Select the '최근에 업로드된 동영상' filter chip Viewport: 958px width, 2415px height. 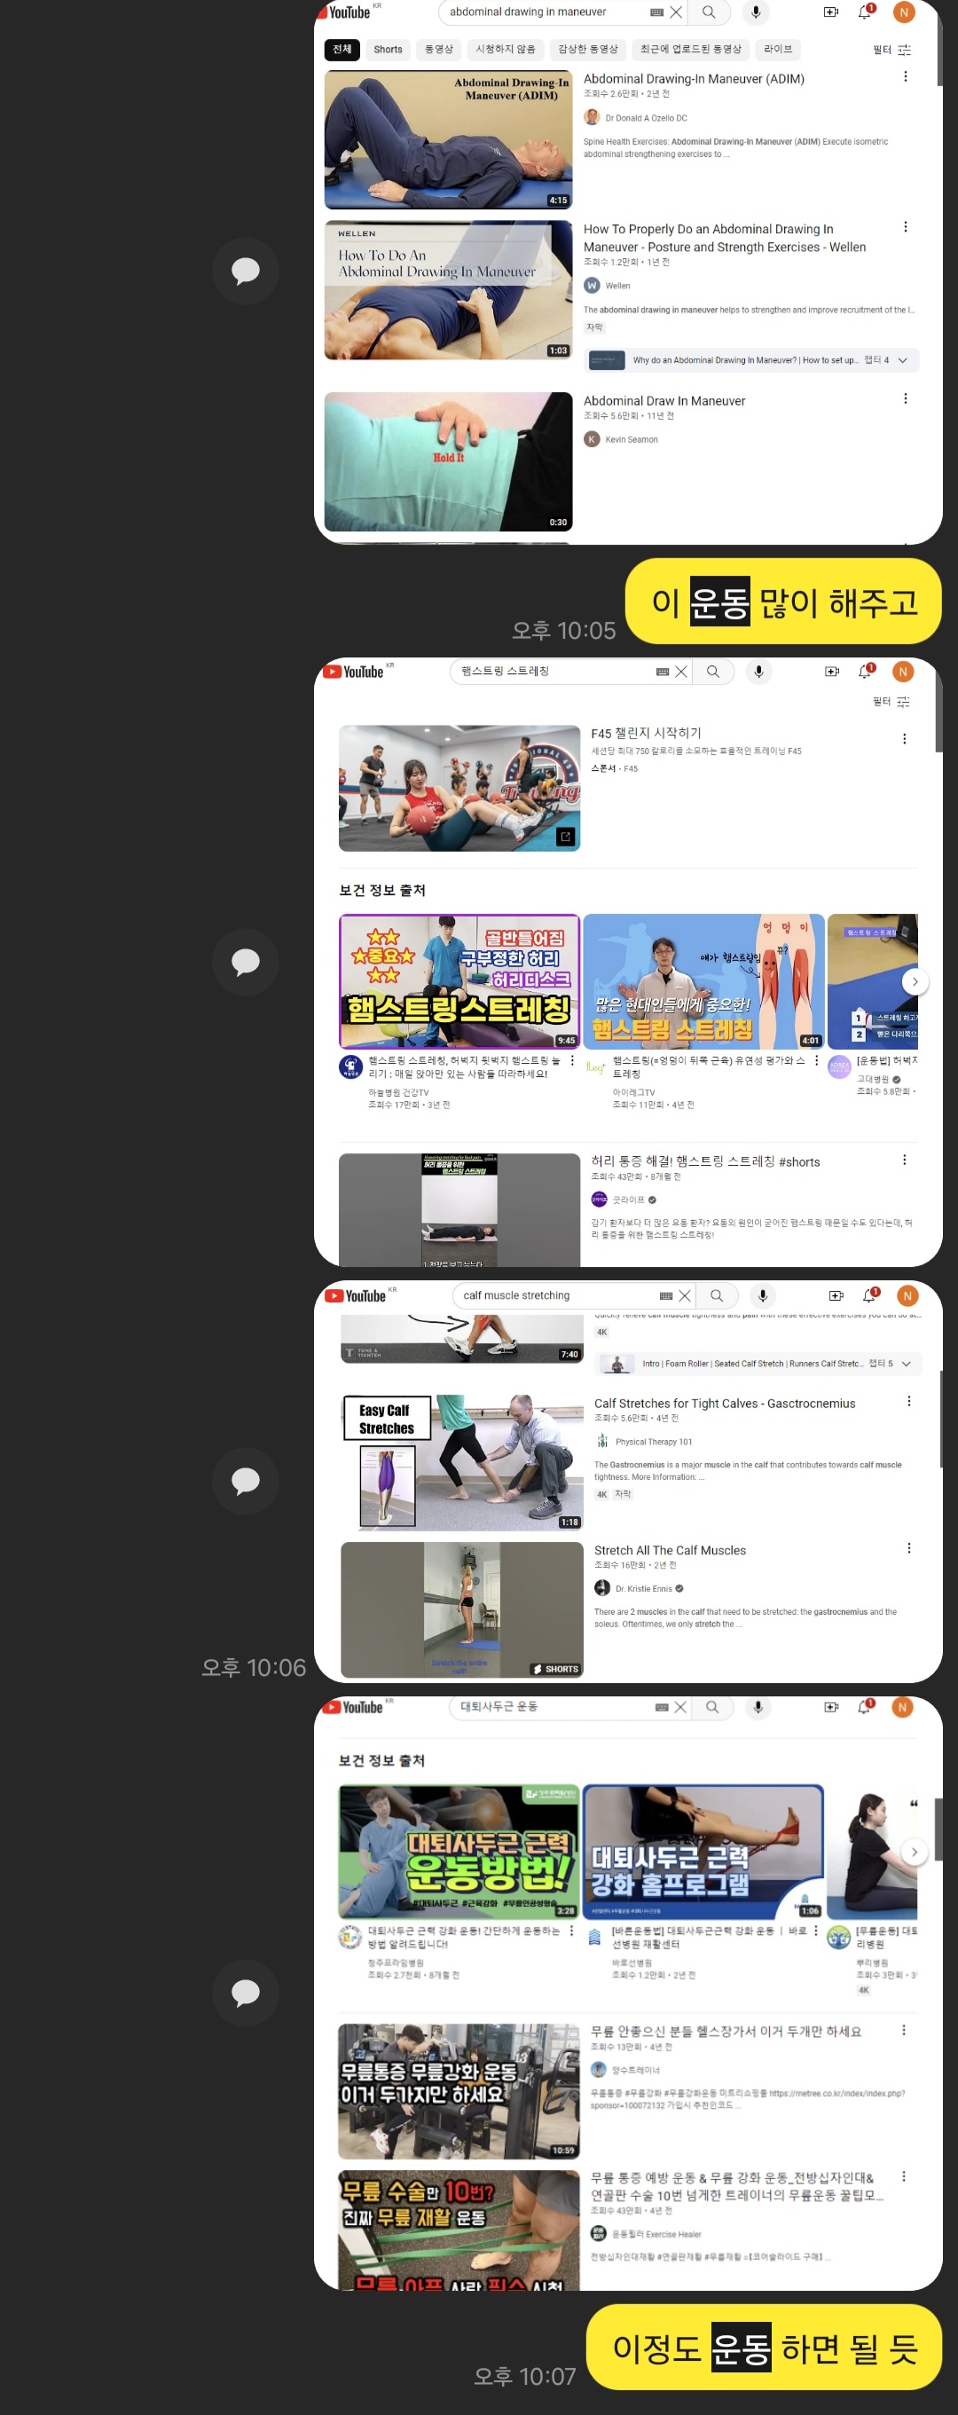[x=691, y=50]
